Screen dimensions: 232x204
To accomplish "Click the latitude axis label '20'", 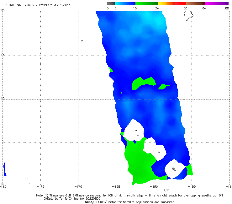I will 3,10.
